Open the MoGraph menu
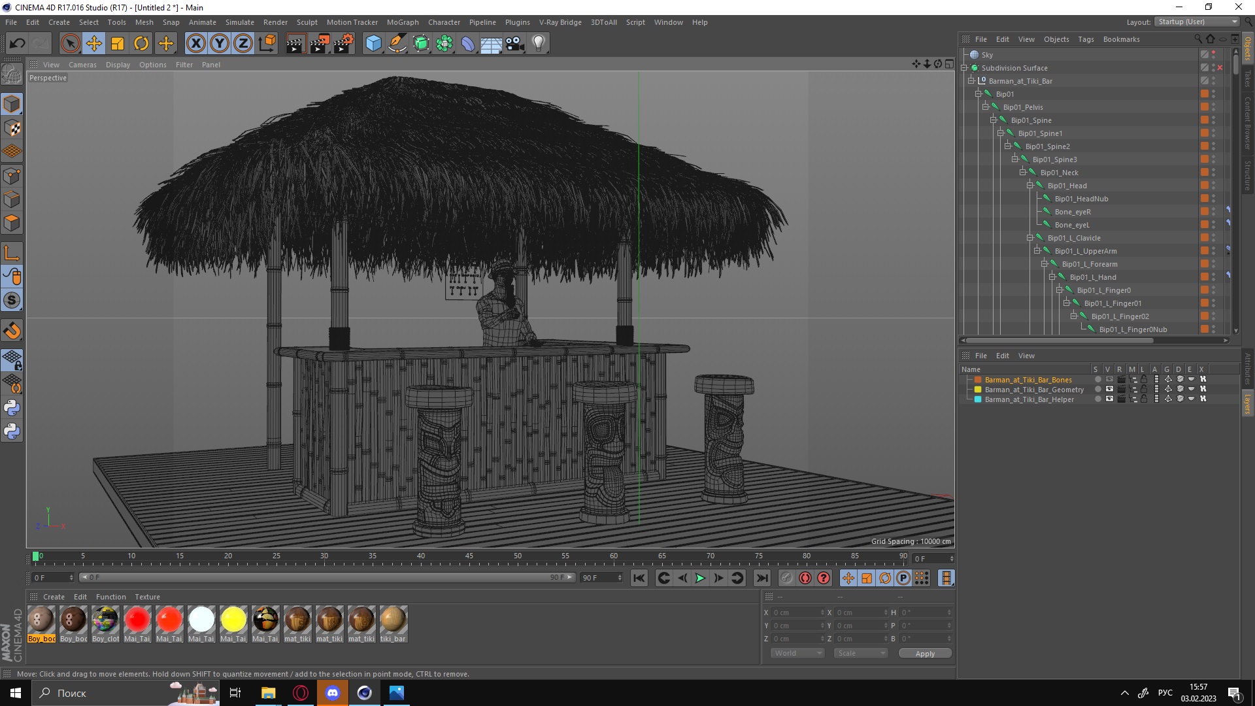Viewport: 1255px width, 706px height. pyautogui.click(x=403, y=22)
